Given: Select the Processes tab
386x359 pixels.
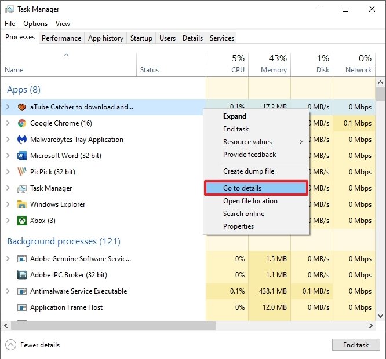Looking at the screenshot, I should click(20, 37).
